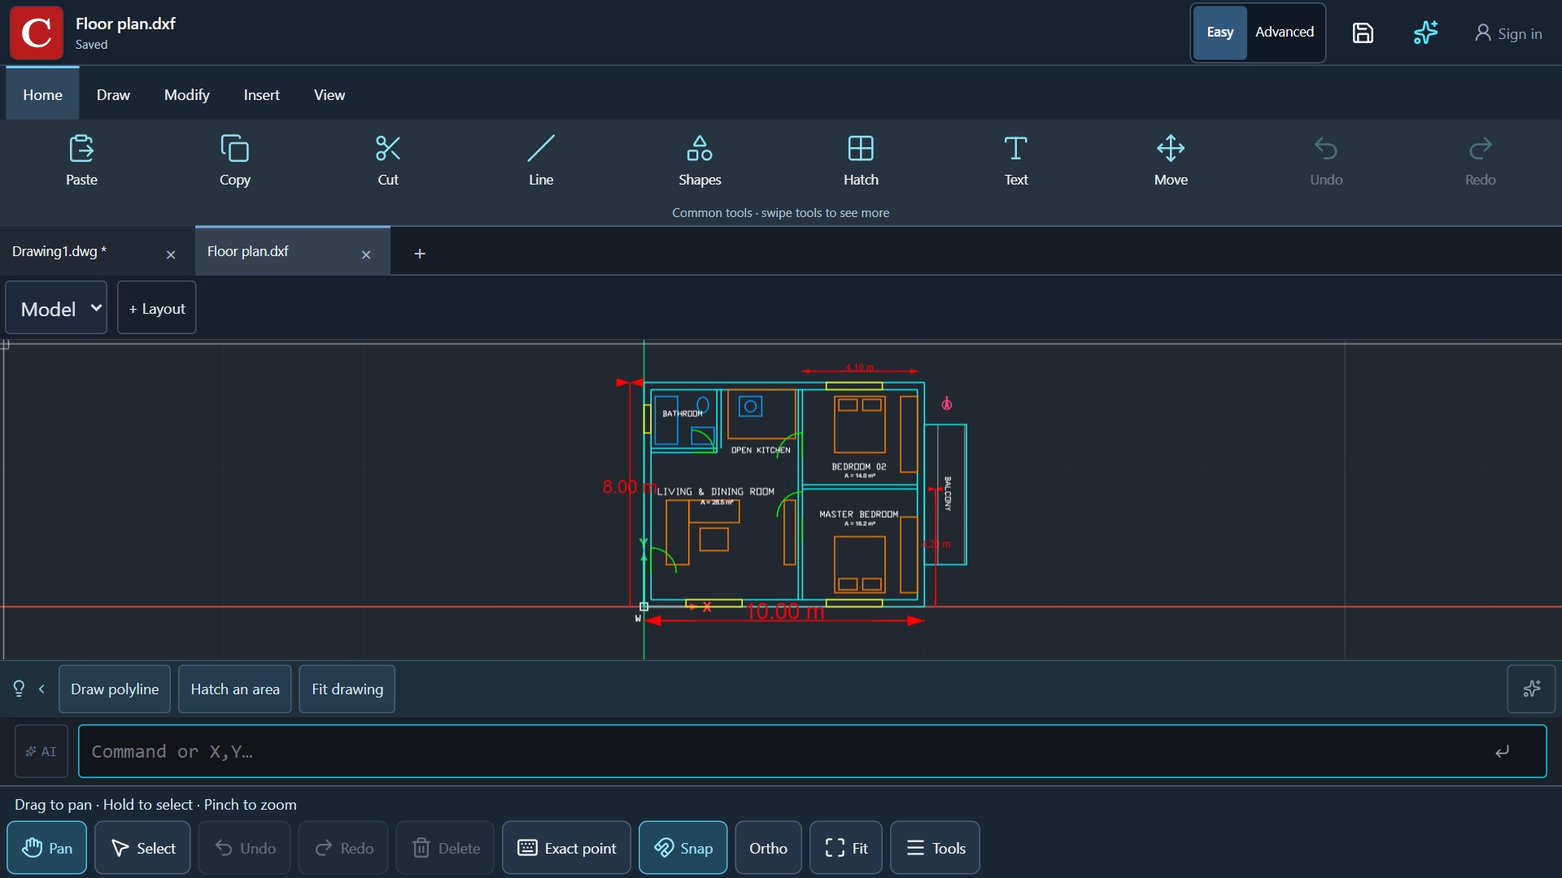Screen dimensions: 1562x878
Task: Click the Fit button in bottom bar
Action: click(x=846, y=848)
